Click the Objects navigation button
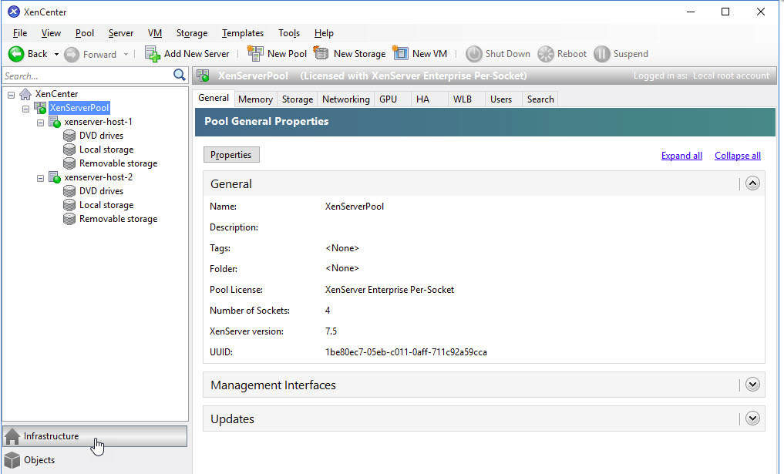Viewport: 784px width, 474px height. click(x=95, y=460)
